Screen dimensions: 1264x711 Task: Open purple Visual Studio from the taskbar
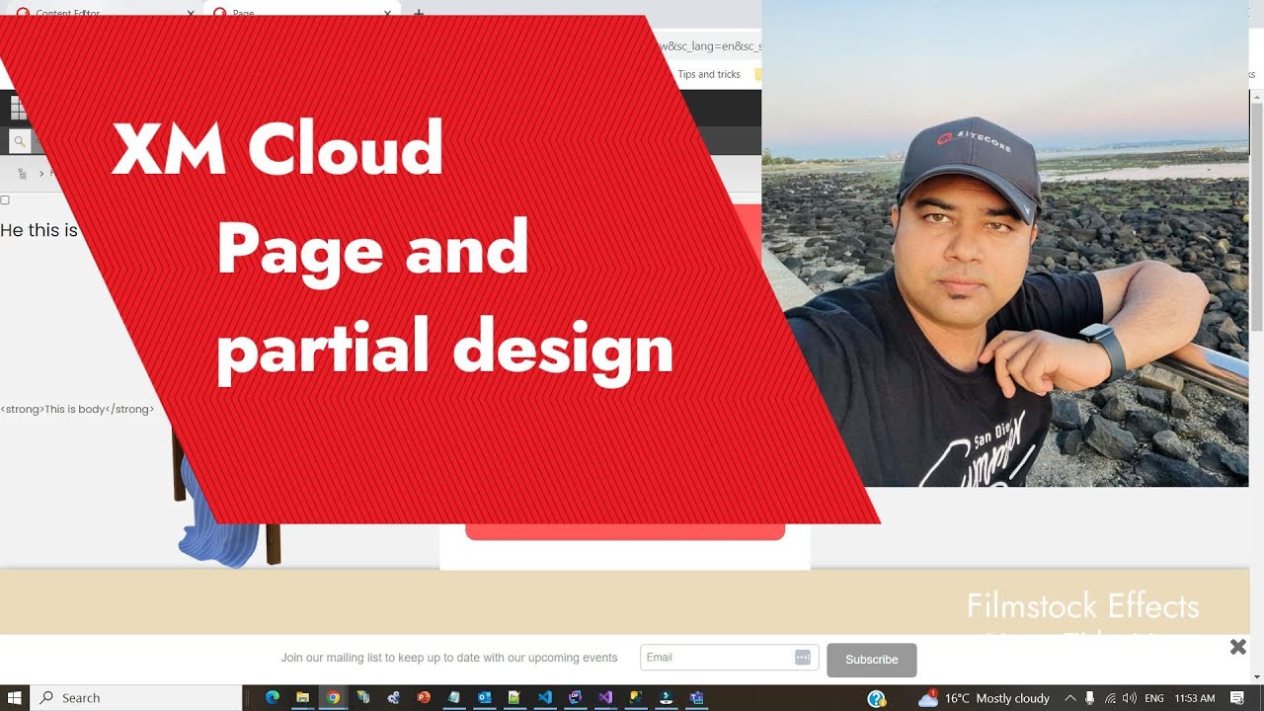point(605,697)
